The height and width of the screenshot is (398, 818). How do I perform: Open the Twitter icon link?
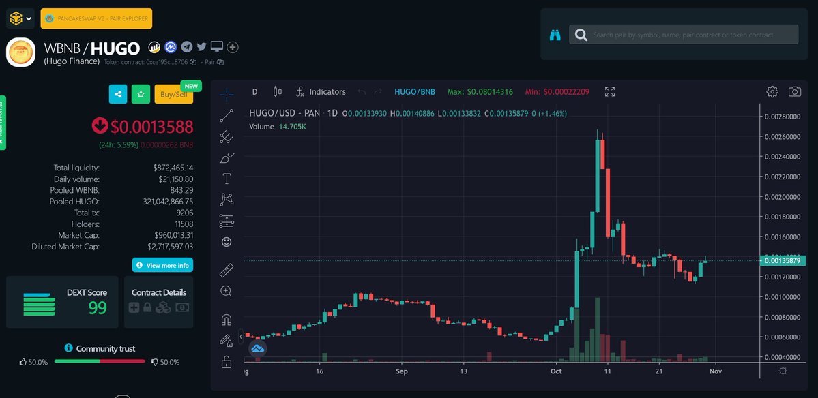tap(202, 47)
